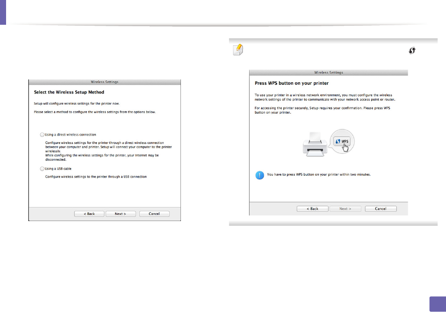Click the printer illustration in the WPS dialog
Image resolution: width=446 pixels, height=315 pixels.
[315, 144]
